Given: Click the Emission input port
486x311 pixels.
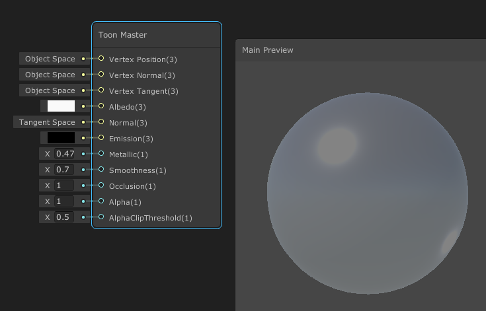Looking at the screenshot, I should (101, 137).
